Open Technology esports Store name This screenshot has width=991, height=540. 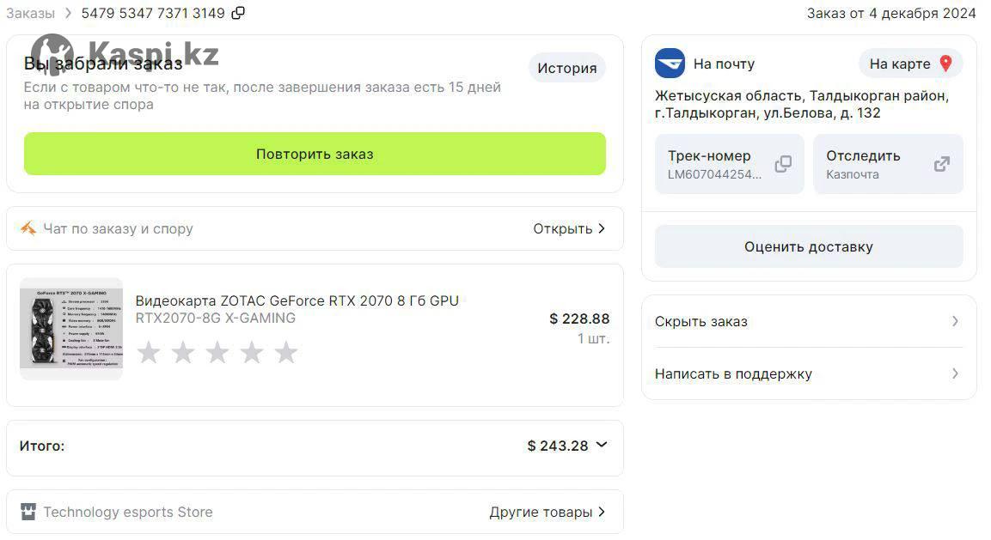(128, 513)
